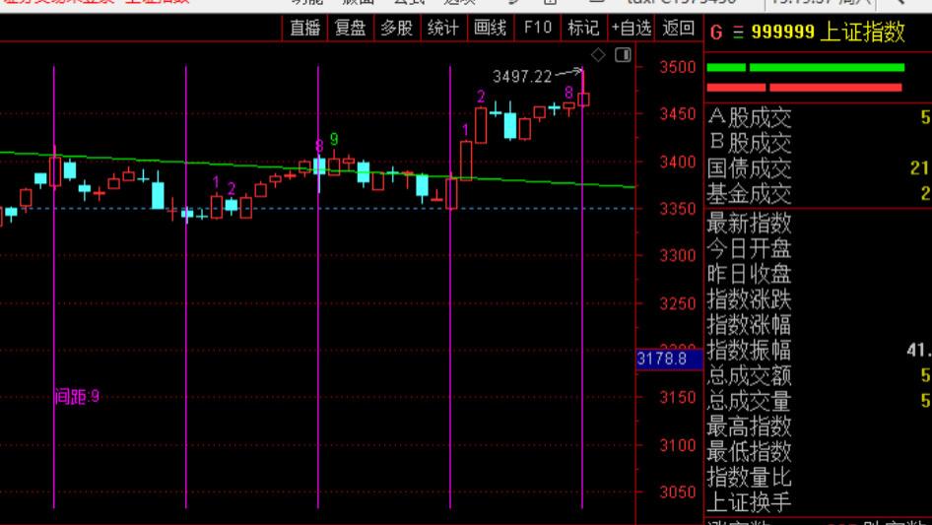Select the 指数涨跌 row label
Image resolution: width=932 pixels, height=525 pixels.
point(750,299)
